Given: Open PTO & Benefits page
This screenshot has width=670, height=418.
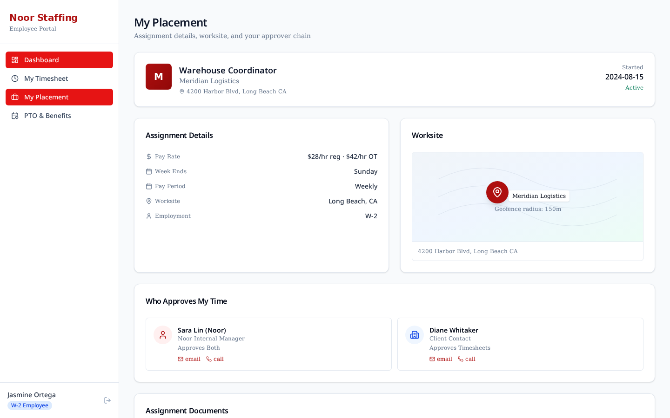Looking at the screenshot, I should pyautogui.click(x=59, y=116).
